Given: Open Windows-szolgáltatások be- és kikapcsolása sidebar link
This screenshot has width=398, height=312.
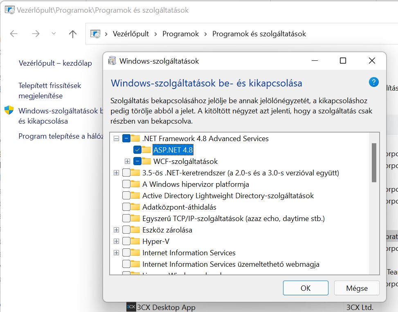Looking at the screenshot, I should 61,116.
